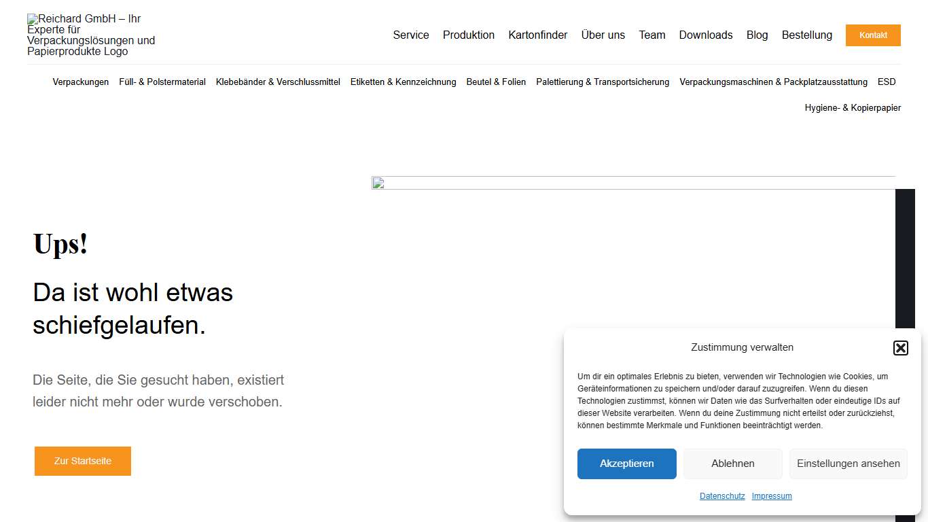928x522 pixels.
Task: Select the ESD category link
Action: pos(887,82)
